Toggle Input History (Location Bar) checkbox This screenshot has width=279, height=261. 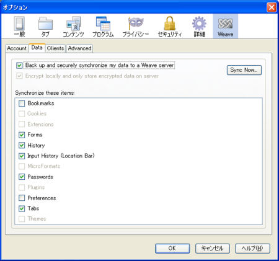pos(22,156)
